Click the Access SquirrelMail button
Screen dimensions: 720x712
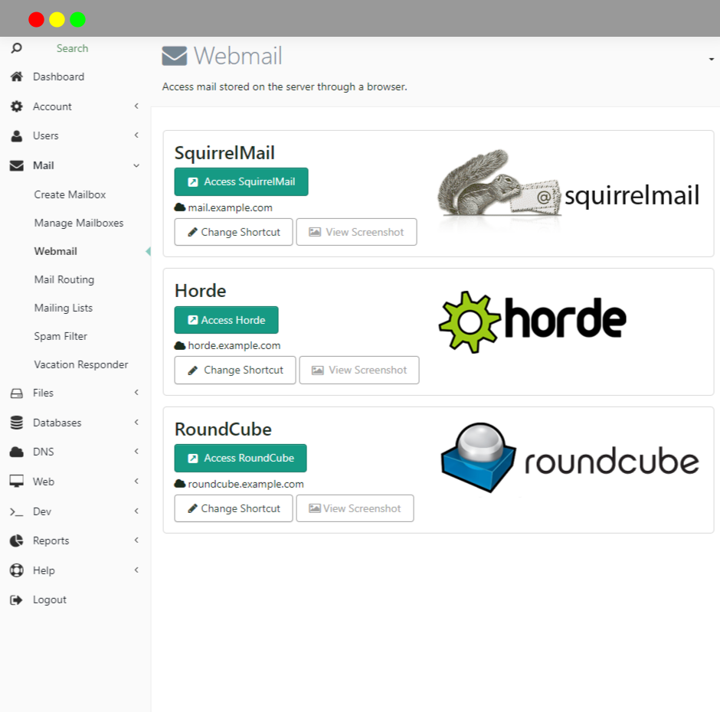[241, 181]
